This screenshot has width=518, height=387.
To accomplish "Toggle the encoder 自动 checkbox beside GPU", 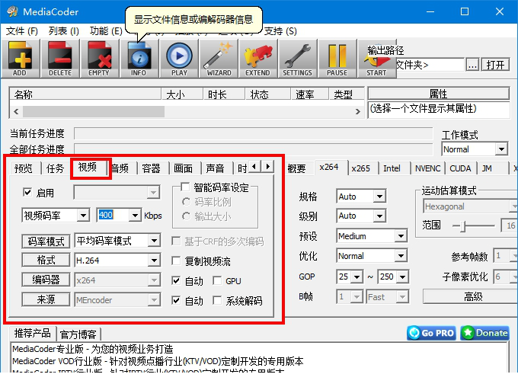I will click(176, 281).
